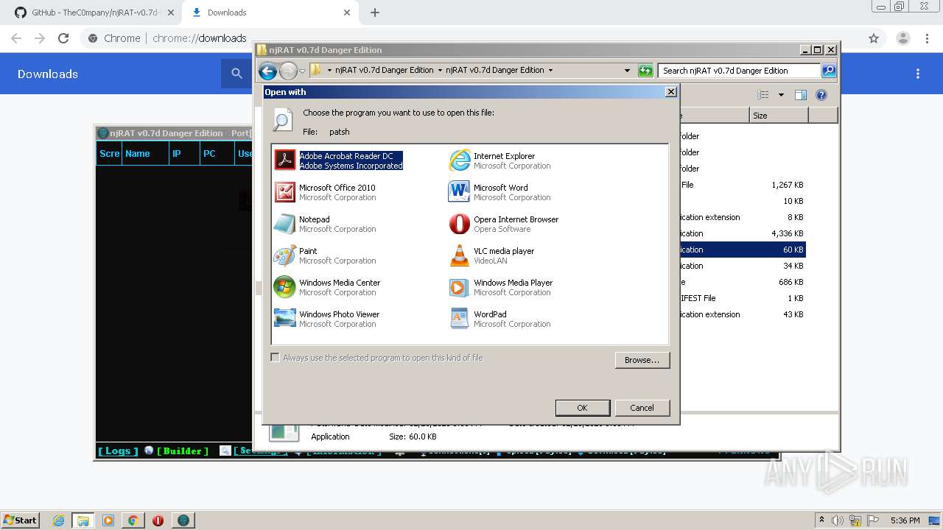This screenshot has width=943, height=530.
Task: Click PC column header in njRAT window
Action: click(x=217, y=154)
